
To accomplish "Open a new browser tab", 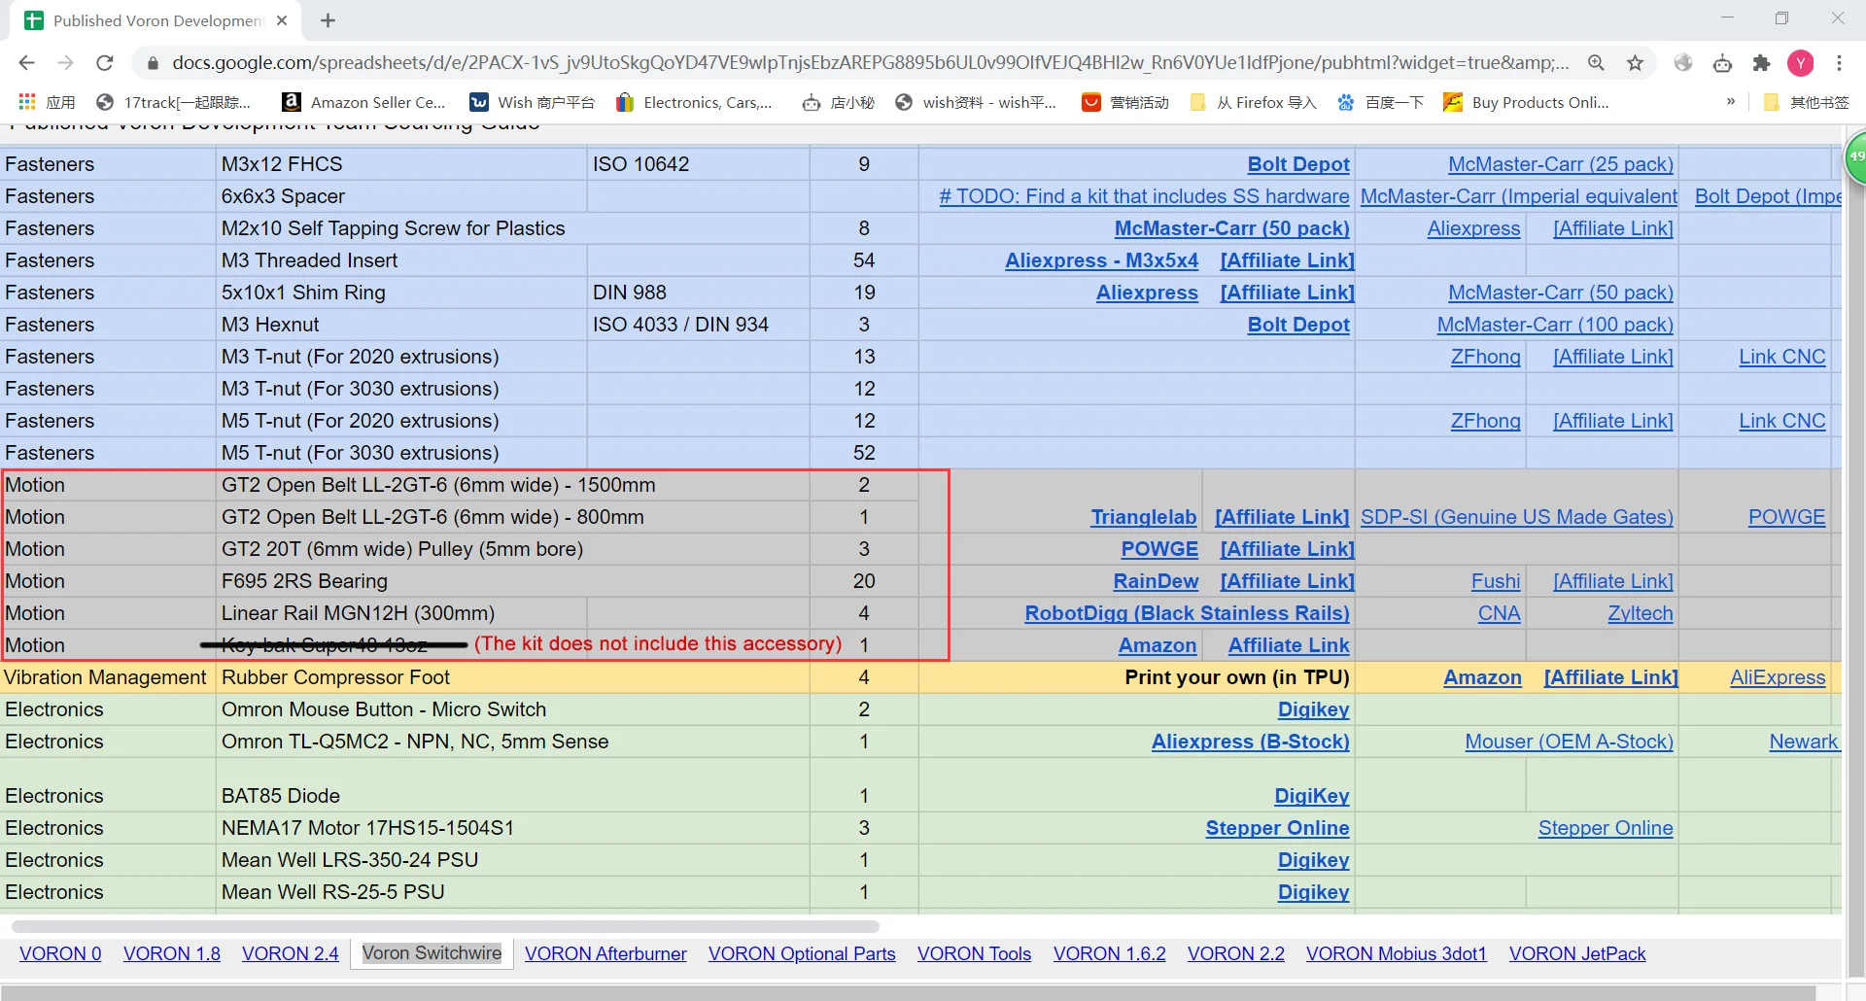I will click(328, 20).
